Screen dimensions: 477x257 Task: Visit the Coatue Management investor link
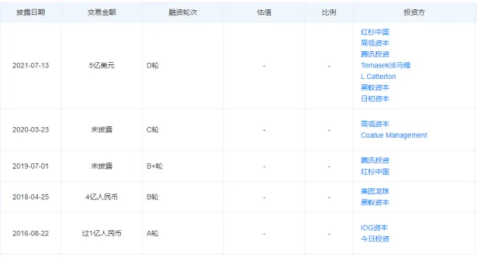pyautogui.click(x=394, y=135)
